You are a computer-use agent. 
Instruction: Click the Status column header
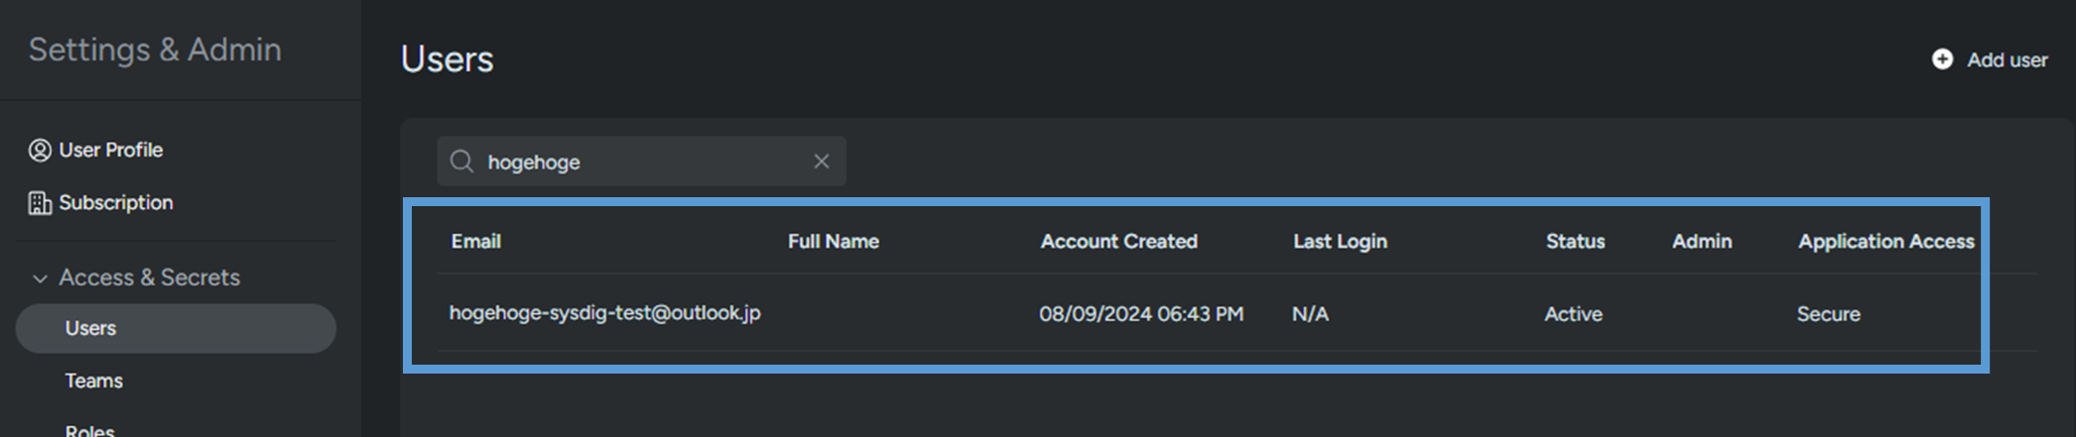pyautogui.click(x=1575, y=242)
